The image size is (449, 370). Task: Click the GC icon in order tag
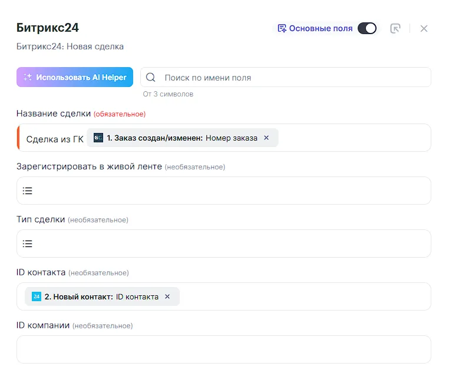tap(98, 138)
